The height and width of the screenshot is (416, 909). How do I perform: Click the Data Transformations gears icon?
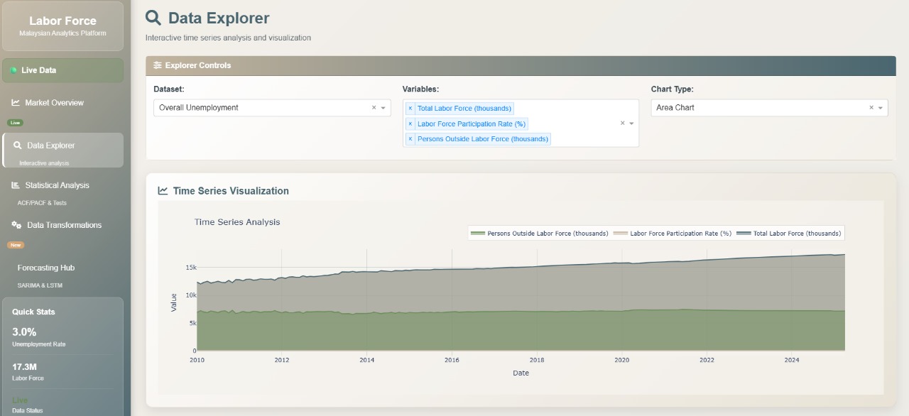click(x=16, y=225)
